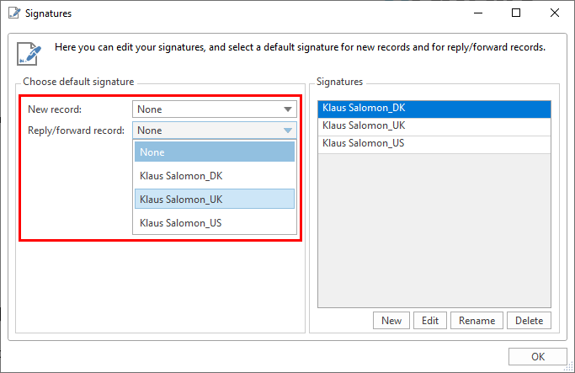
Task: Minimize the Signatures dialog window
Action: coord(478,13)
